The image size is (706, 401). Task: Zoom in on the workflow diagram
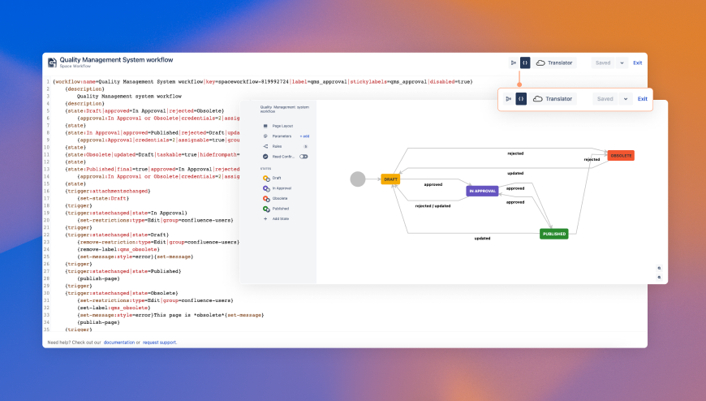pos(659,268)
